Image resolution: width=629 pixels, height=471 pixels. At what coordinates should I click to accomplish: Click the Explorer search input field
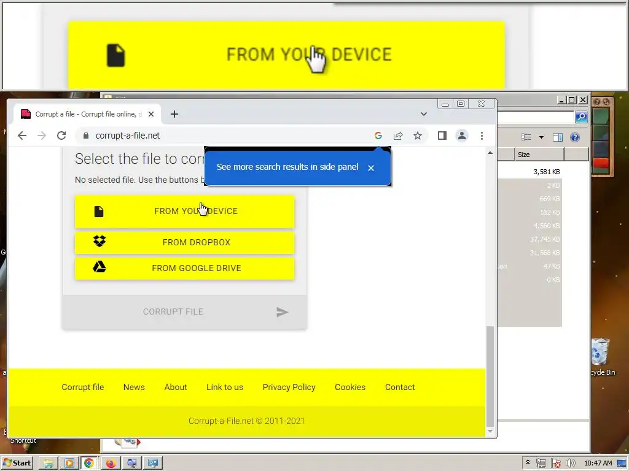536,117
